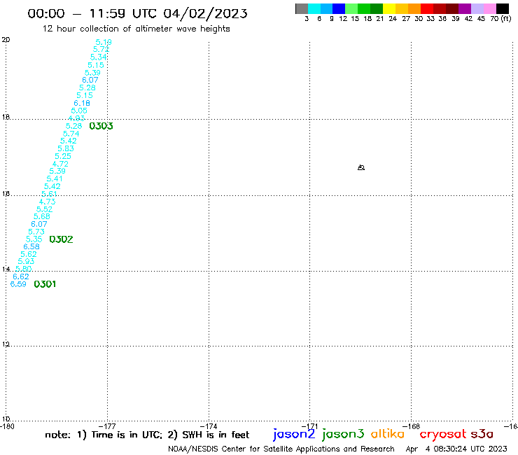Select the black legend color swatch
Viewport: 518px width, 455px height.
pos(502,8)
